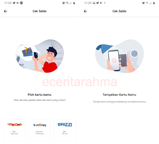Tap the alarm icon in left status bar
The height and width of the screenshot is (144, 159).
tap(64, 3)
